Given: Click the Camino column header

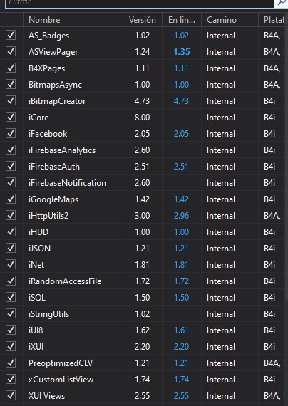Looking at the screenshot, I should point(230,20).
